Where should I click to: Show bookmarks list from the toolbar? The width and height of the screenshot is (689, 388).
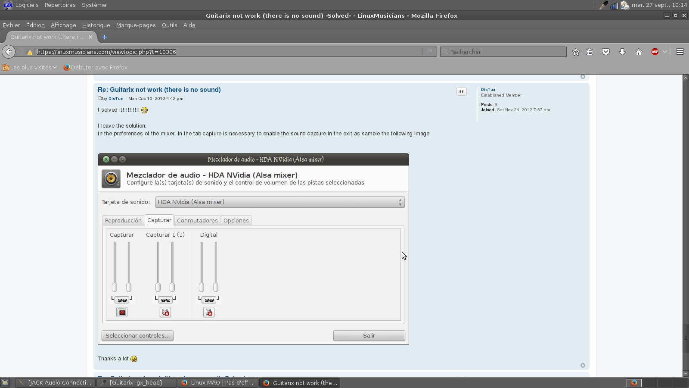click(590, 52)
